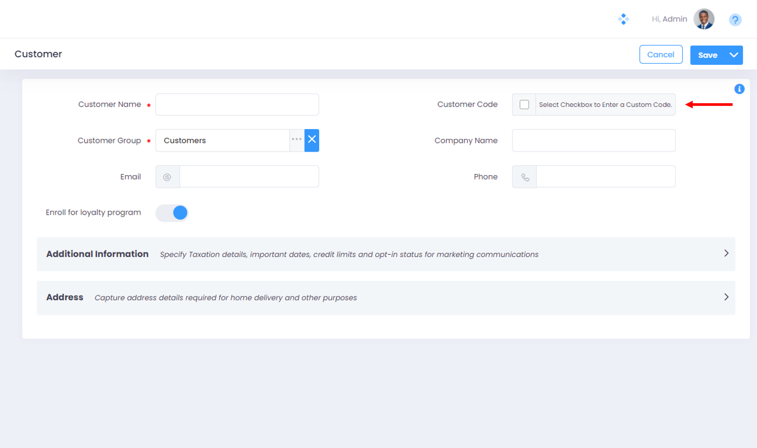Disable Enroll for loyalty program toggle
757x448 pixels.
172,212
